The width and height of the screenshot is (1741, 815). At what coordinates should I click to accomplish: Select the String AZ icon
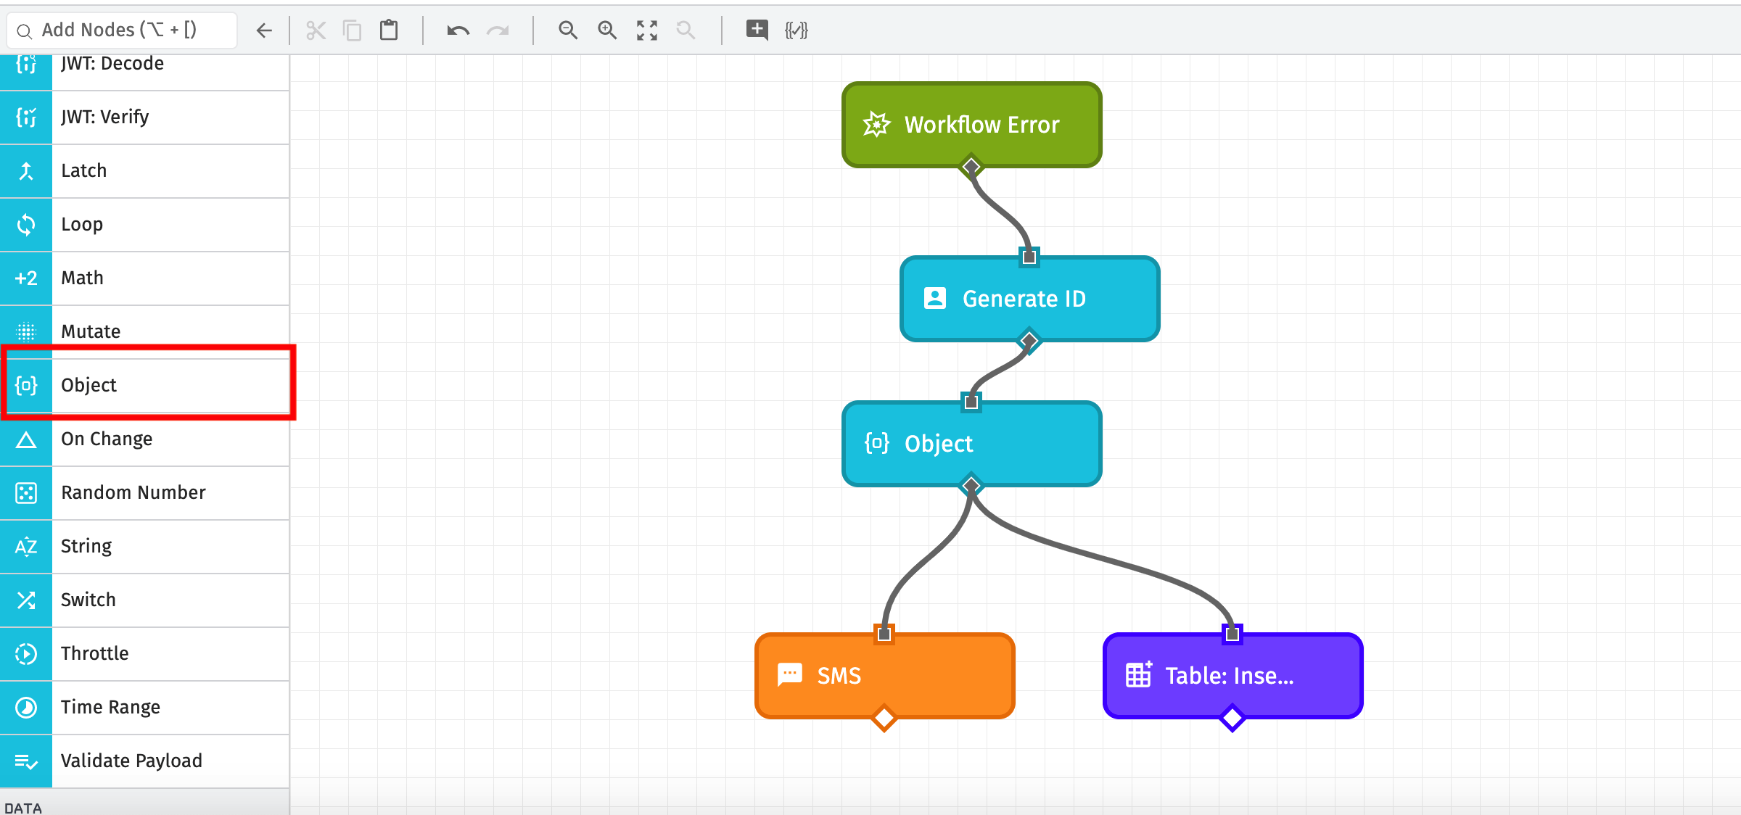(26, 546)
